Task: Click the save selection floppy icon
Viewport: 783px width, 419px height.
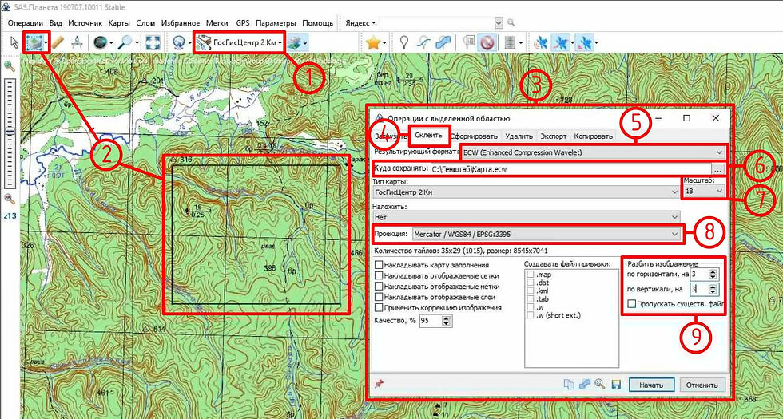Action: click(x=616, y=385)
